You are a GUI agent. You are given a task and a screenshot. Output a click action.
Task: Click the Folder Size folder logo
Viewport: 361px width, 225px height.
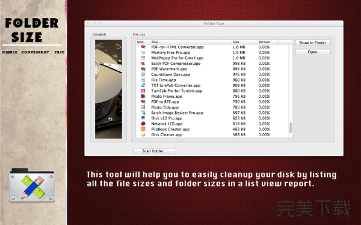coord(32,185)
